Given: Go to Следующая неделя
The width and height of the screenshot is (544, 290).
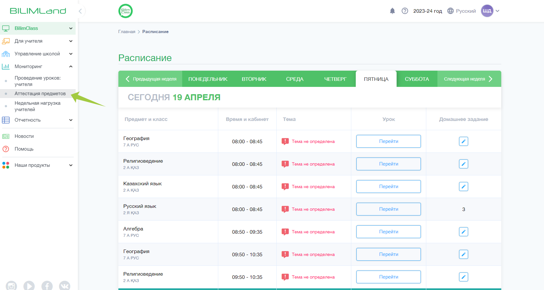Looking at the screenshot, I should tap(469, 79).
